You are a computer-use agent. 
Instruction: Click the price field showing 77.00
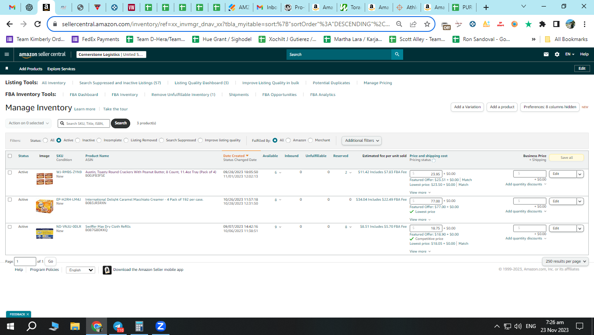point(426,201)
